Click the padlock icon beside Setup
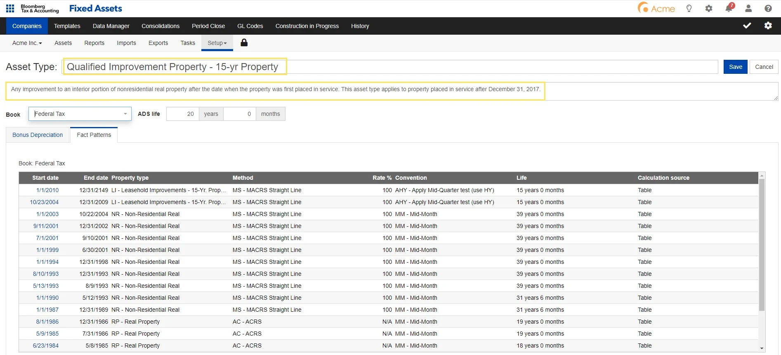This screenshot has height=355, width=781. coord(244,42)
